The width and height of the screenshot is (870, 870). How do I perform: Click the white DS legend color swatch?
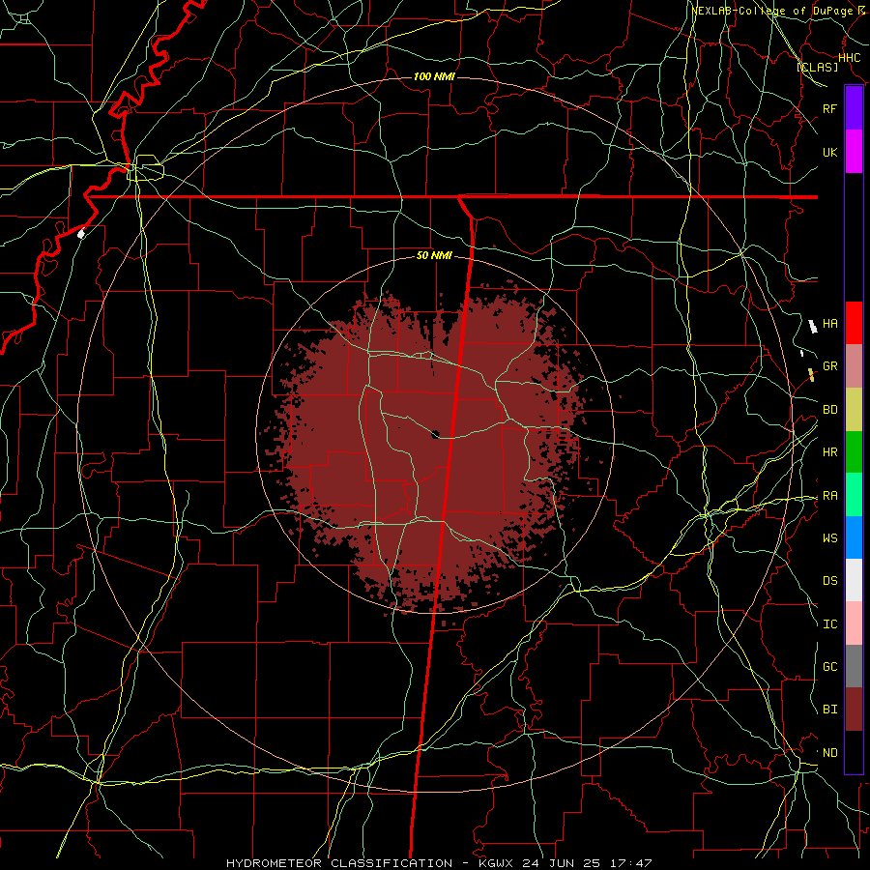[854, 580]
